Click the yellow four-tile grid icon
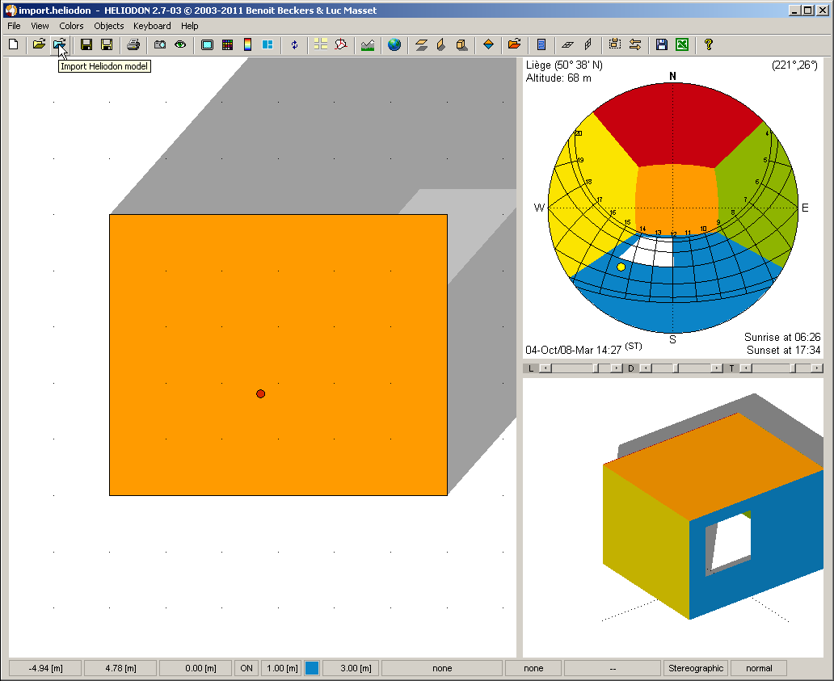The width and height of the screenshot is (834, 681). pos(321,44)
